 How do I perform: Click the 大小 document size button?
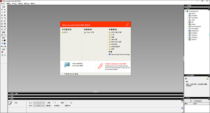coord(39,103)
